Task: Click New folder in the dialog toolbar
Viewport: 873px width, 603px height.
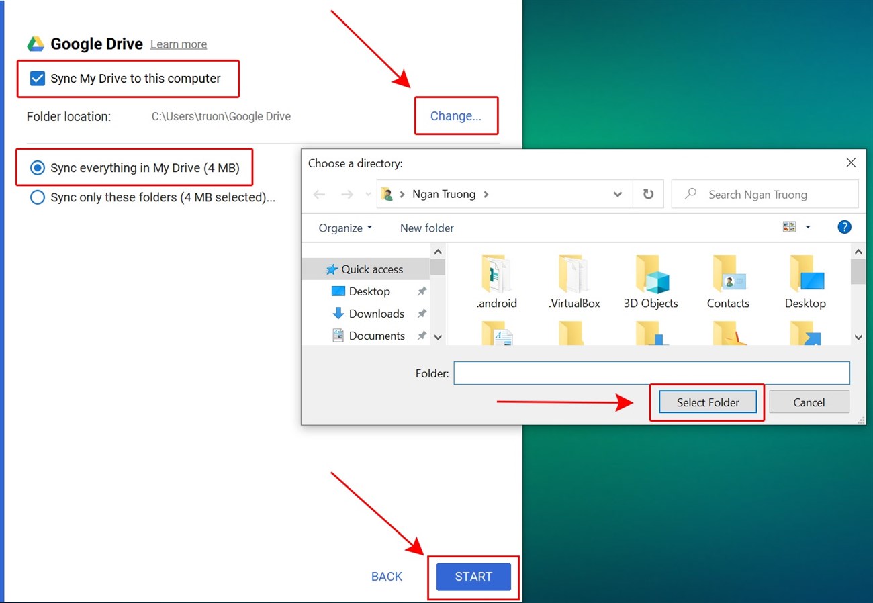Action: [x=427, y=228]
